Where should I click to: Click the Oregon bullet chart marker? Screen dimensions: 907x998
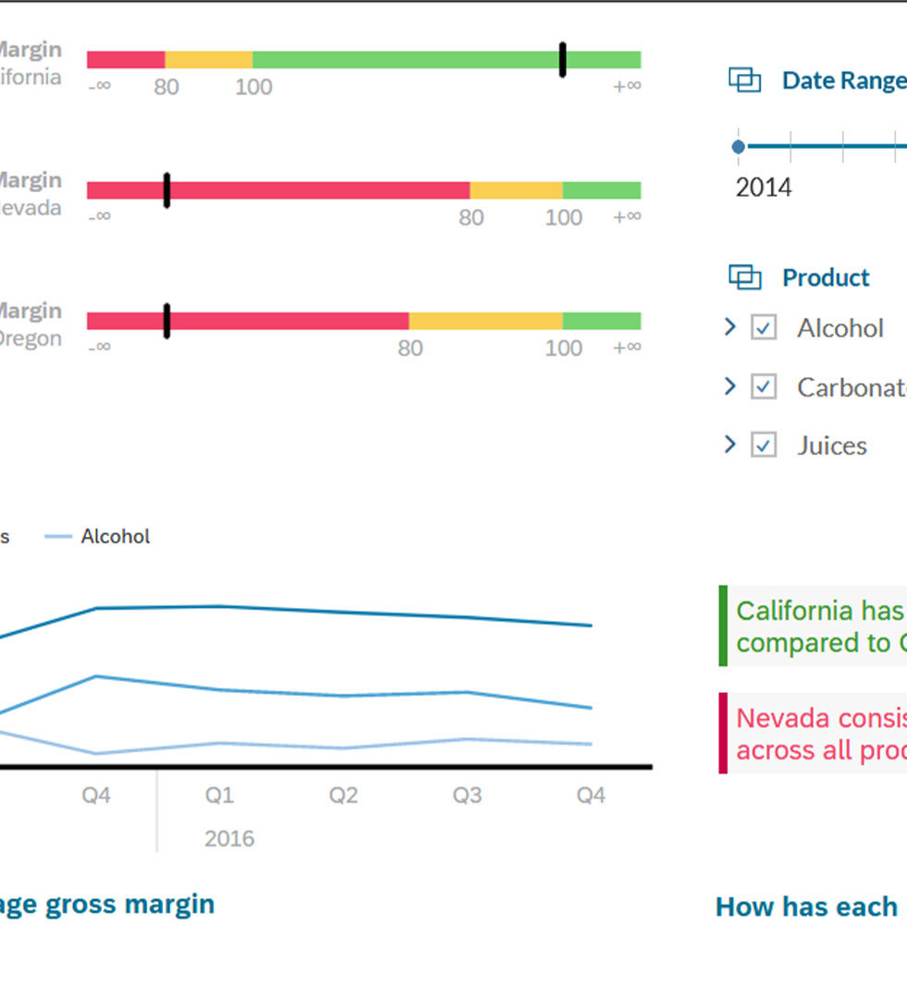click(x=167, y=321)
